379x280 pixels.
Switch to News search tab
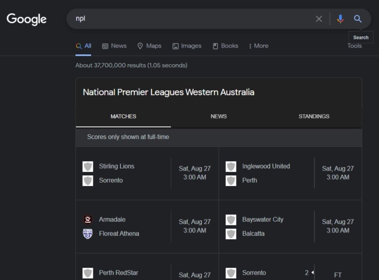[114, 46]
